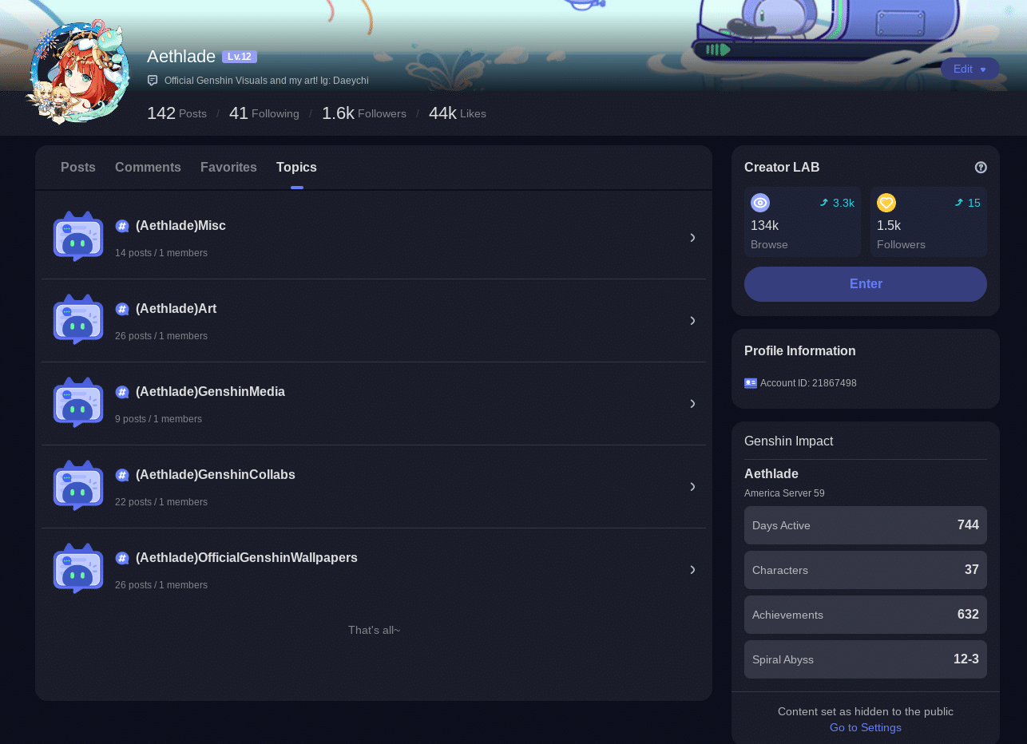
Task: Click the Go to Settings link
Action: [x=866, y=727]
